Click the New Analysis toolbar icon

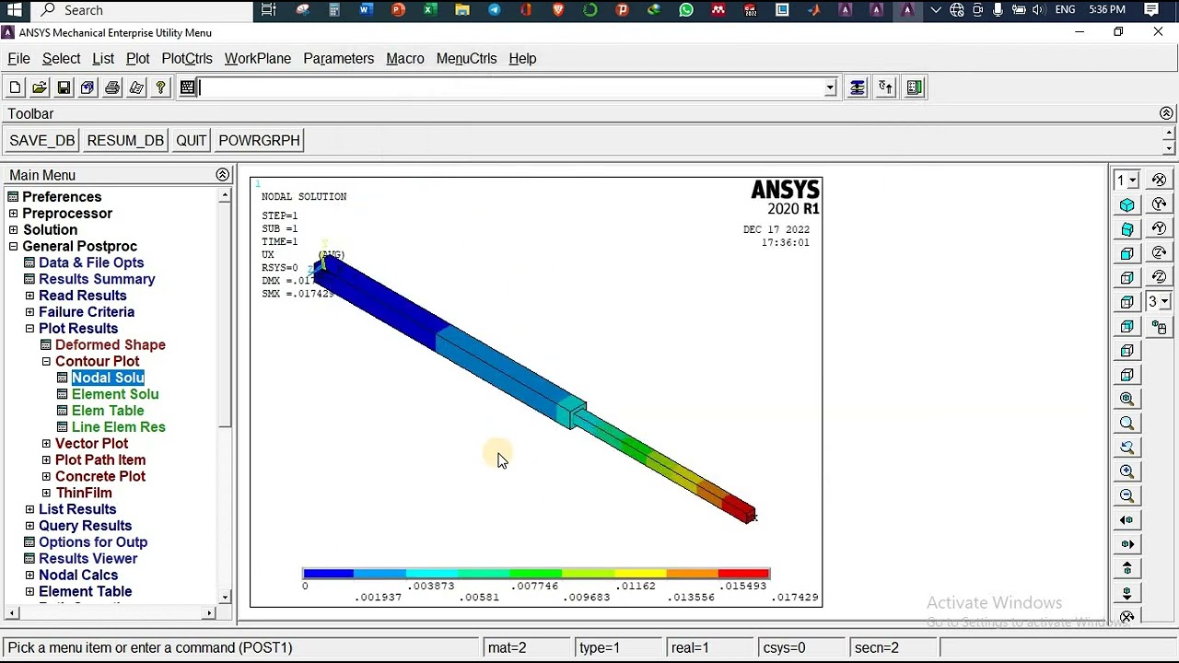(x=15, y=87)
